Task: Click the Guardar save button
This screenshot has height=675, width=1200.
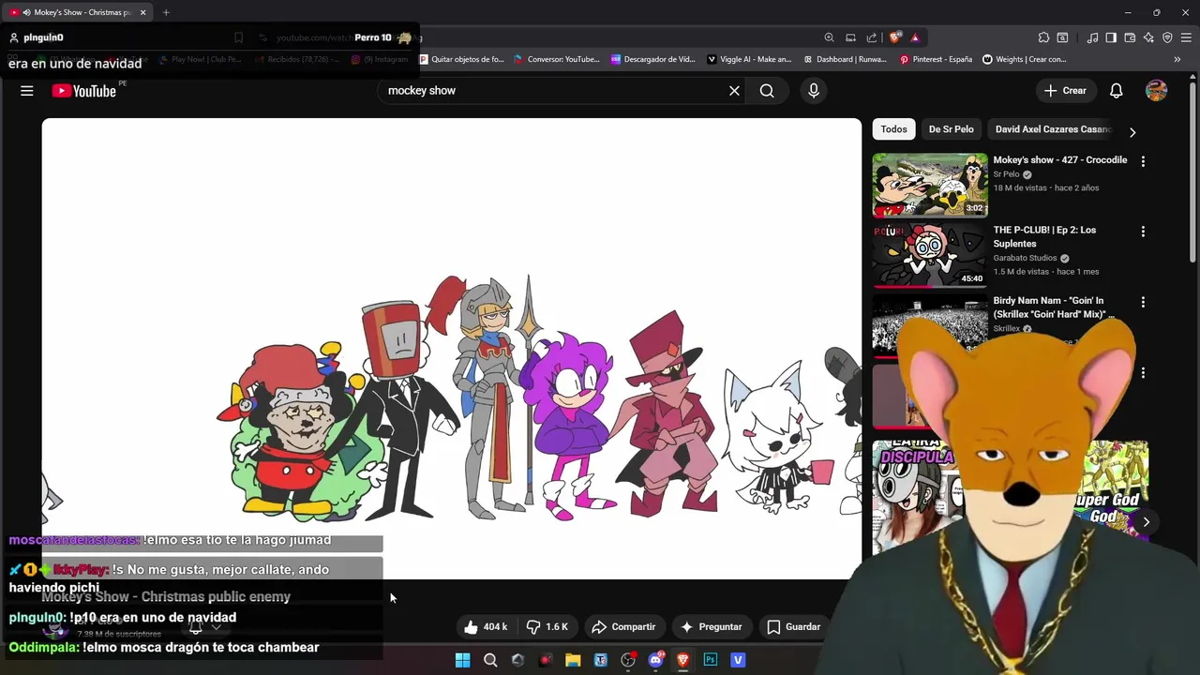Action: pos(793,627)
